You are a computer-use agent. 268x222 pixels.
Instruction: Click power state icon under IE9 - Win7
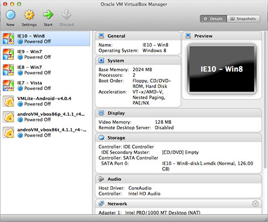click(x=20, y=57)
